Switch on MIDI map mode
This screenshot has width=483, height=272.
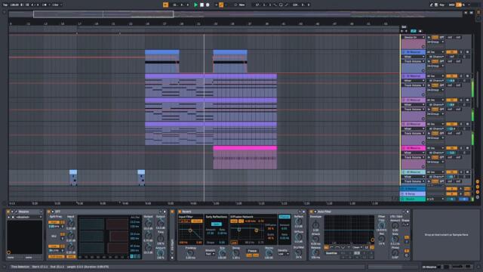pos(451,5)
